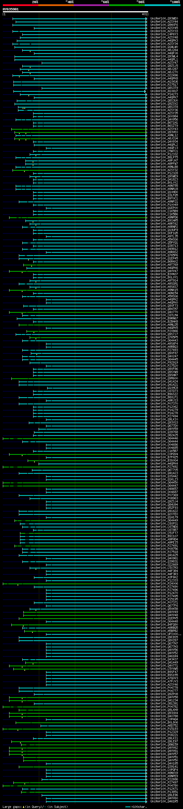Click the =100char. scale legend
Screen dimensions: 183x809
point(136,807)
